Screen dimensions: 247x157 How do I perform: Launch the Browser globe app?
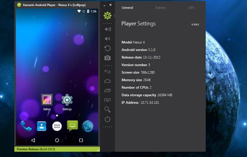(88, 126)
